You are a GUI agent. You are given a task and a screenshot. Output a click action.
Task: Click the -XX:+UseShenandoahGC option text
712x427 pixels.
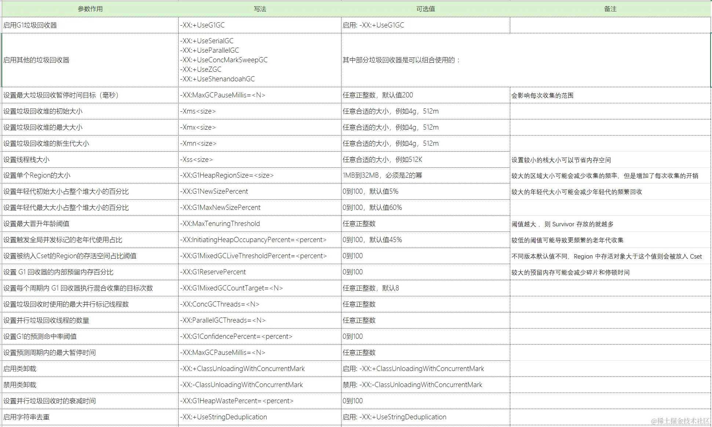pyautogui.click(x=217, y=79)
